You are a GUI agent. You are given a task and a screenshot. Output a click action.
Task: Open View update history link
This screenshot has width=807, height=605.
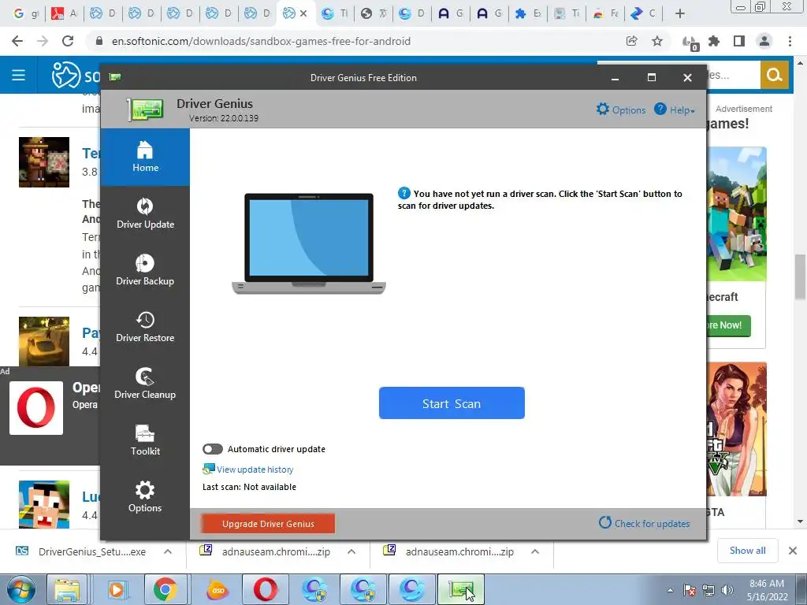(x=248, y=470)
